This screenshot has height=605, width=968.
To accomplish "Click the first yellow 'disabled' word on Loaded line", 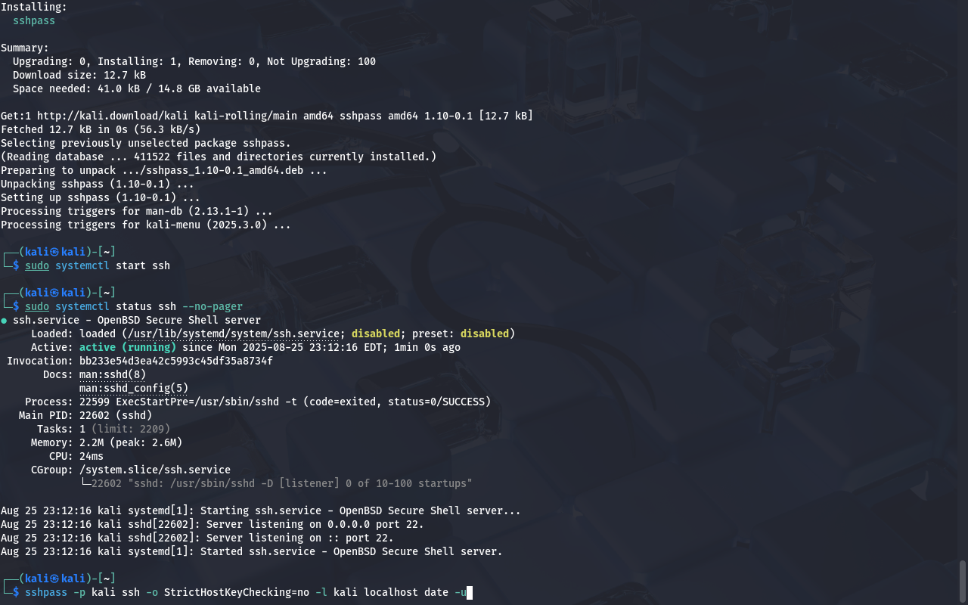I will pos(376,334).
